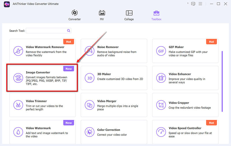
Task: Click the Video Watermark droplet icon
Action: coord(18,132)
